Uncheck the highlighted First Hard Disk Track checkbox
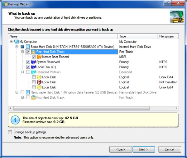187x158 pixels. (28, 52)
